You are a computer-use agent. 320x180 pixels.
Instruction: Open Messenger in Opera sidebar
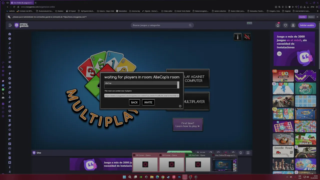click(3, 85)
